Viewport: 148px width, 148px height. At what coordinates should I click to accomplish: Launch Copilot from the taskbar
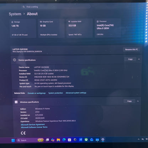[x=53, y=140]
